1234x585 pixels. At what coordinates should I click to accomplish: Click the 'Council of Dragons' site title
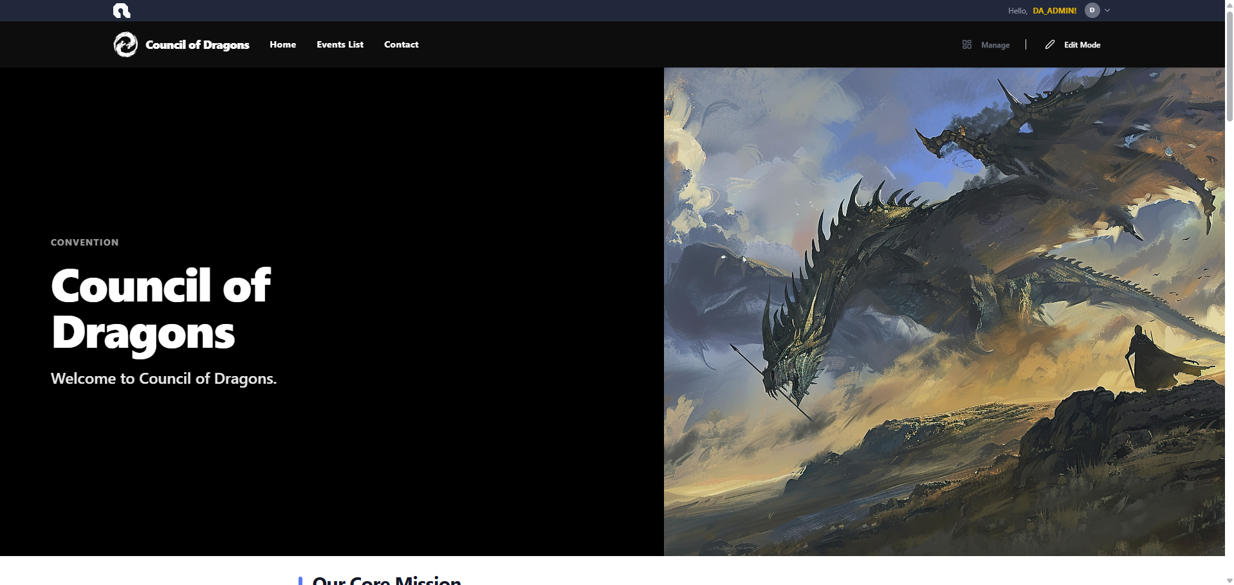pos(197,44)
